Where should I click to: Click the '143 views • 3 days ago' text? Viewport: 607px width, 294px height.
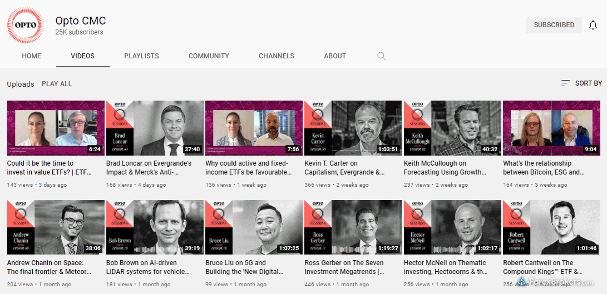tap(37, 185)
